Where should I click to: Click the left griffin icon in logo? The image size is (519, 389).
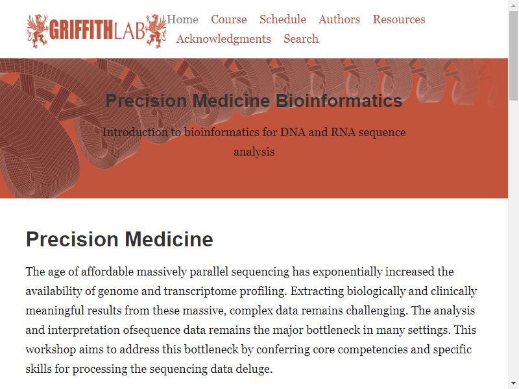click(38, 31)
